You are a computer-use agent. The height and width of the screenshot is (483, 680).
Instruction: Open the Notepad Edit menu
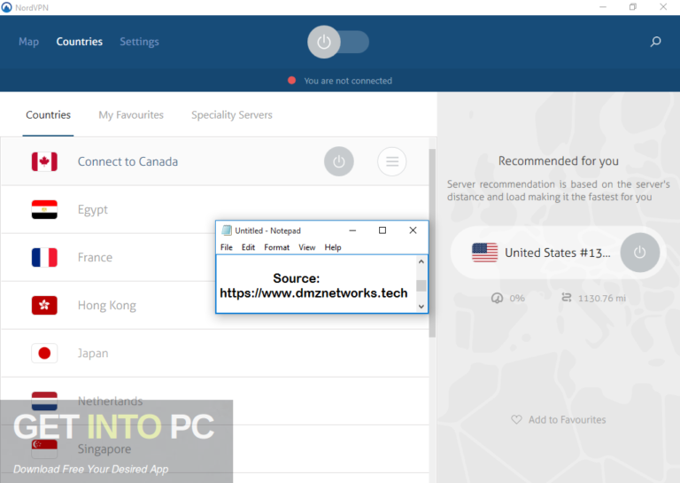coord(248,247)
